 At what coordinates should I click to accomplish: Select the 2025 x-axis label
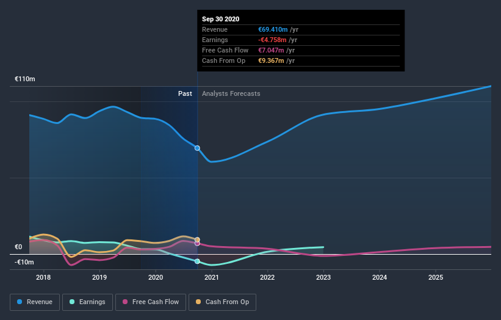click(x=436, y=277)
